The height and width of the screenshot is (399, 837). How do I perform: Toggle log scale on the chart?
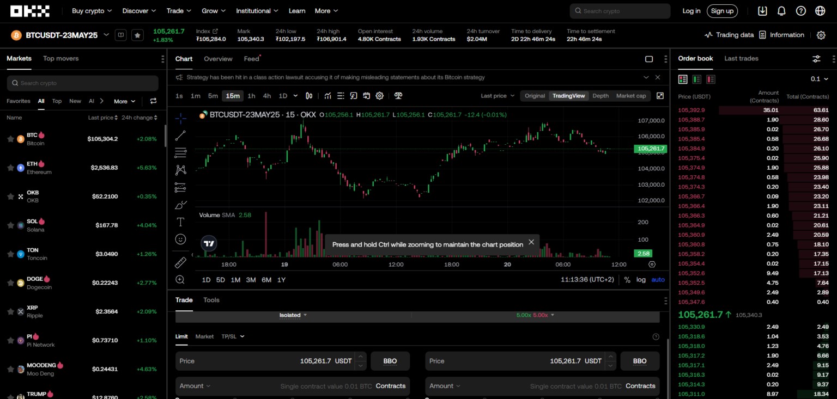(x=641, y=280)
